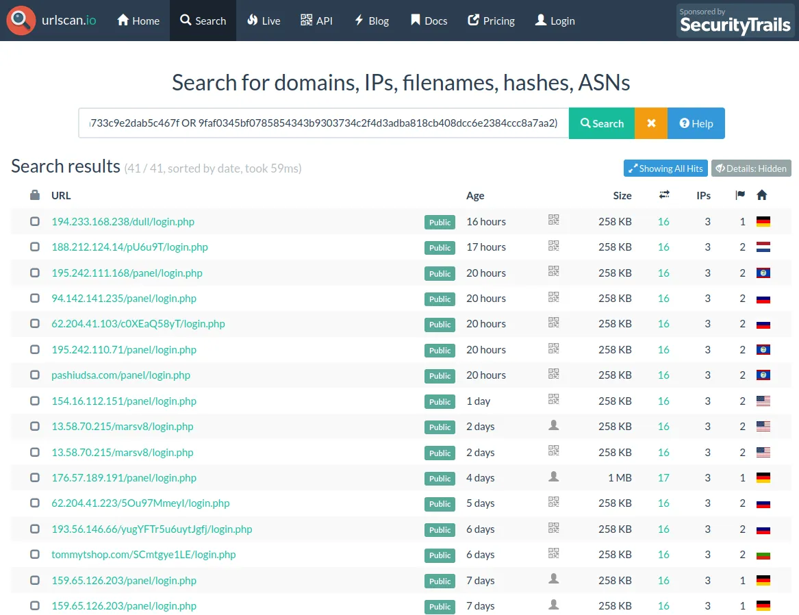Click the lock icon in the table header
This screenshot has height=615, width=799.
[x=35, y=194]
